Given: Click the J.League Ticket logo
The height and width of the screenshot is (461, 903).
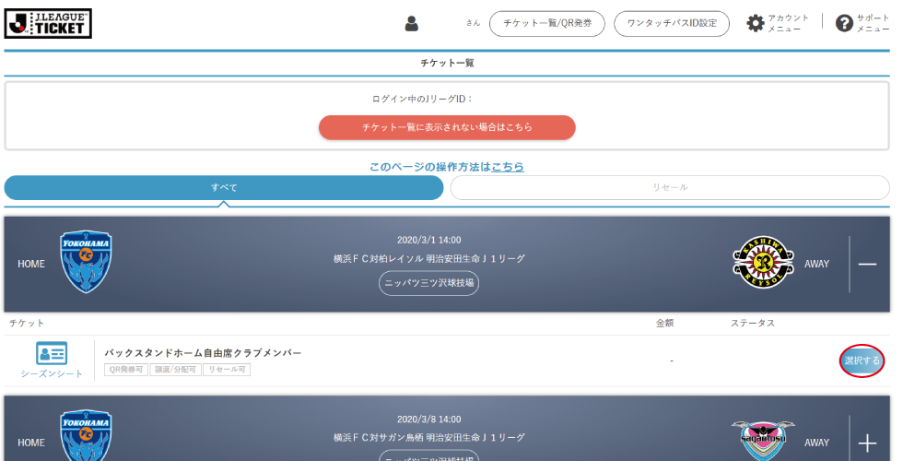Looking at the screenshot, I should [48, 23].
